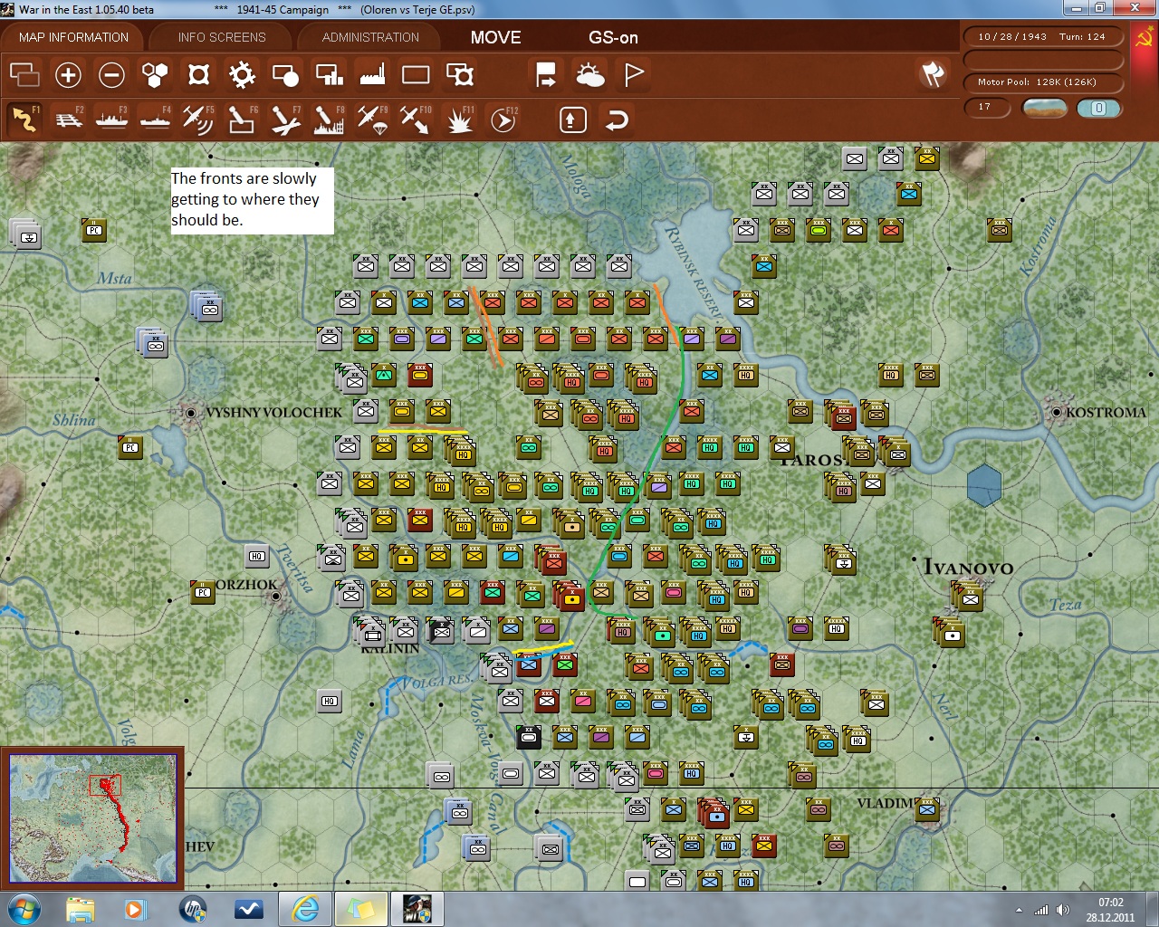Zoom in with the plus icon
Viewport: 1159px width, 927px height.
68,74
